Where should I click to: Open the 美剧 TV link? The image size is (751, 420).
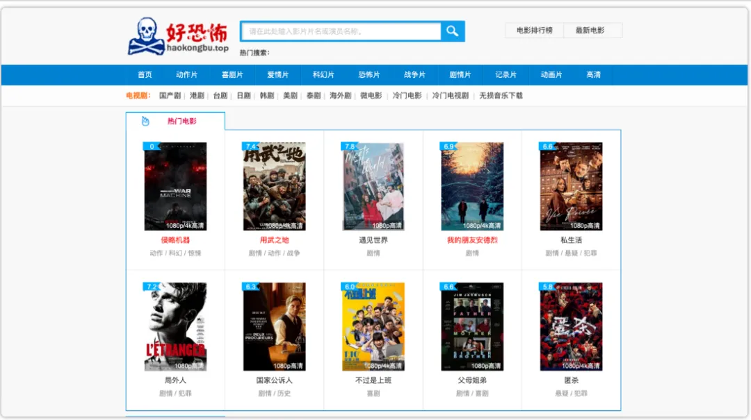290,96
